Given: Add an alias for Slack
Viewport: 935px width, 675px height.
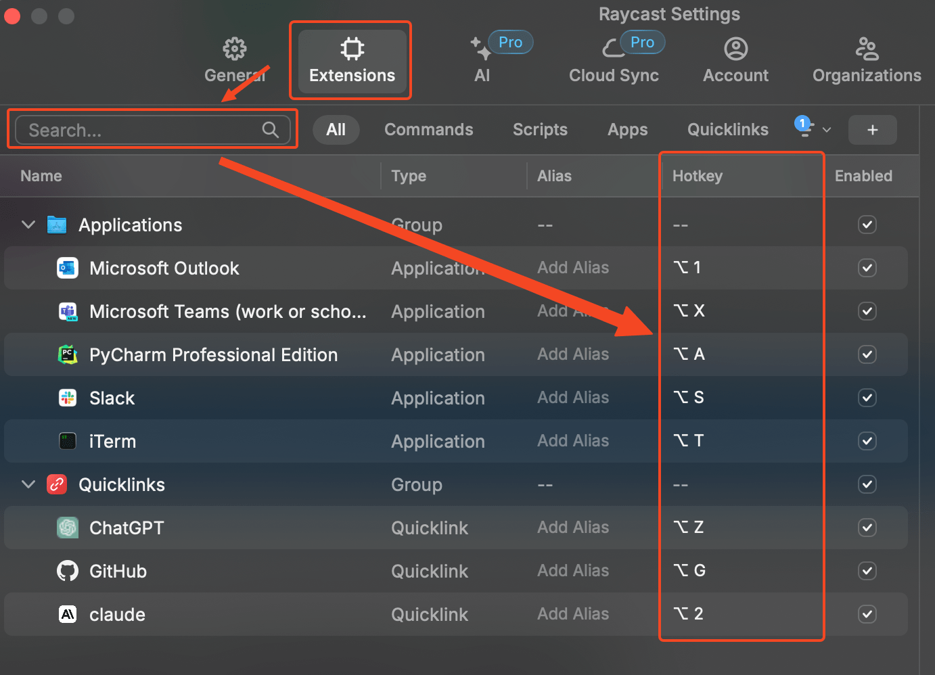Looking at the screenshot, I should tap(573, 398).
